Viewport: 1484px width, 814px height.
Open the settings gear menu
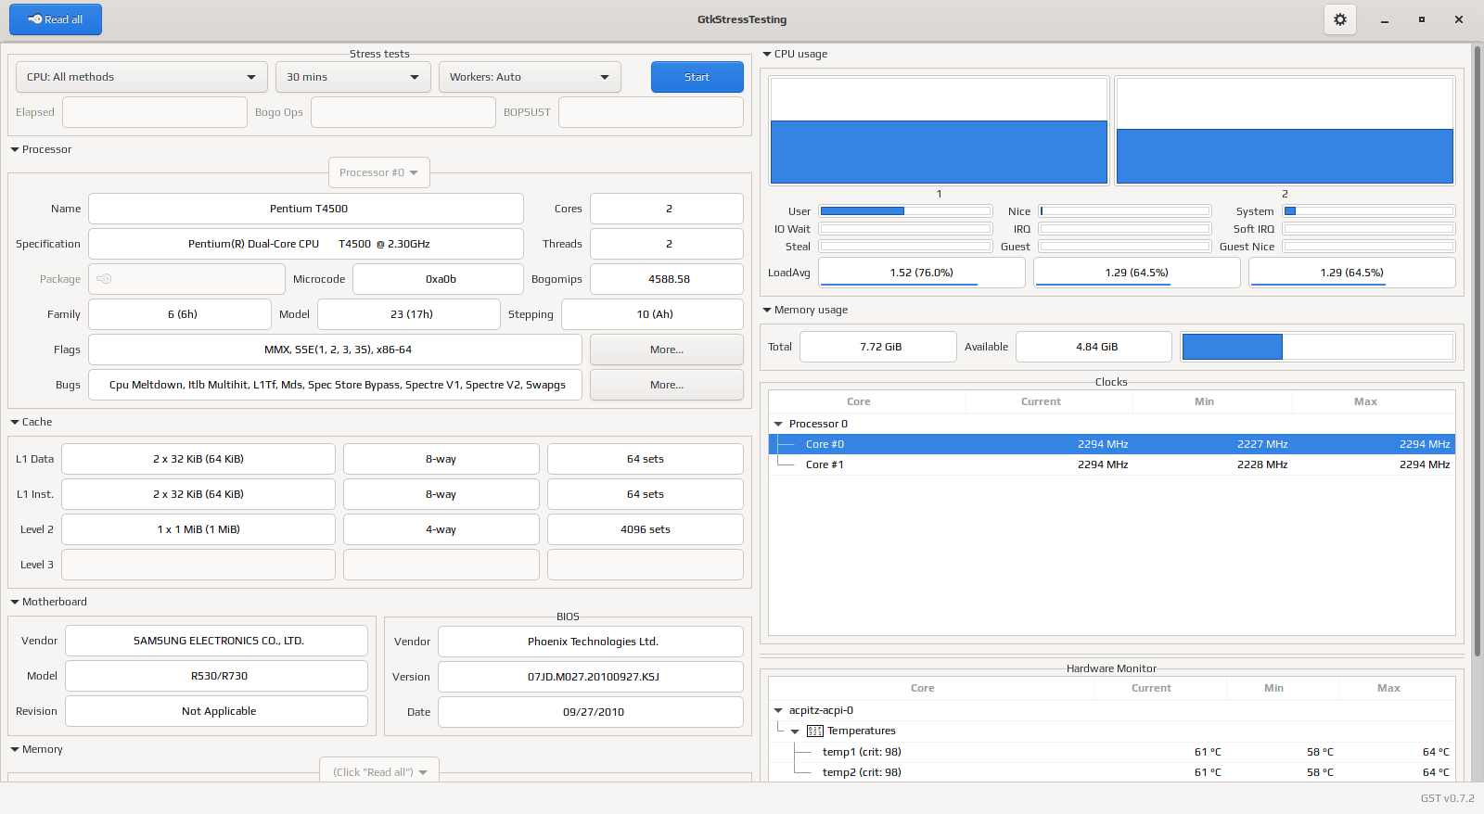point(1339,19)
